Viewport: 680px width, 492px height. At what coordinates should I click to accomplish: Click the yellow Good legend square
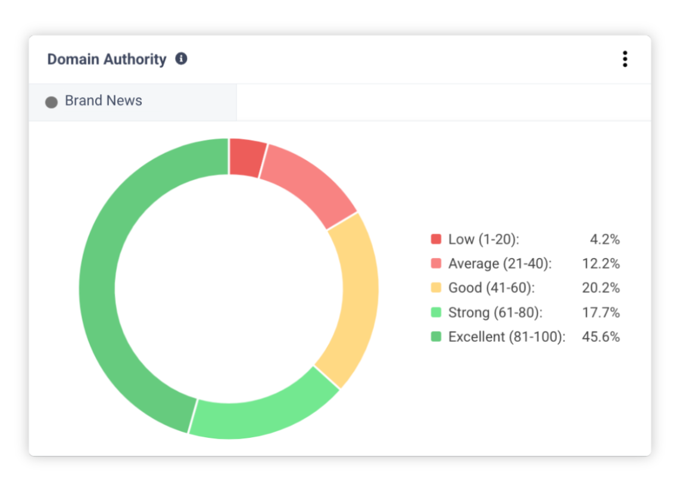[x=435, y=288]
